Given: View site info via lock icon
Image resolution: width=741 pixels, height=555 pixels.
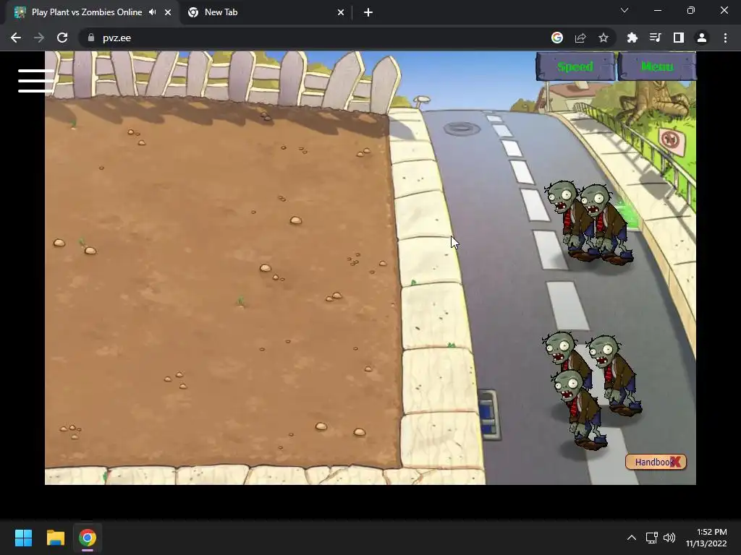Looking at the screenshot, I should coord(90,38).
